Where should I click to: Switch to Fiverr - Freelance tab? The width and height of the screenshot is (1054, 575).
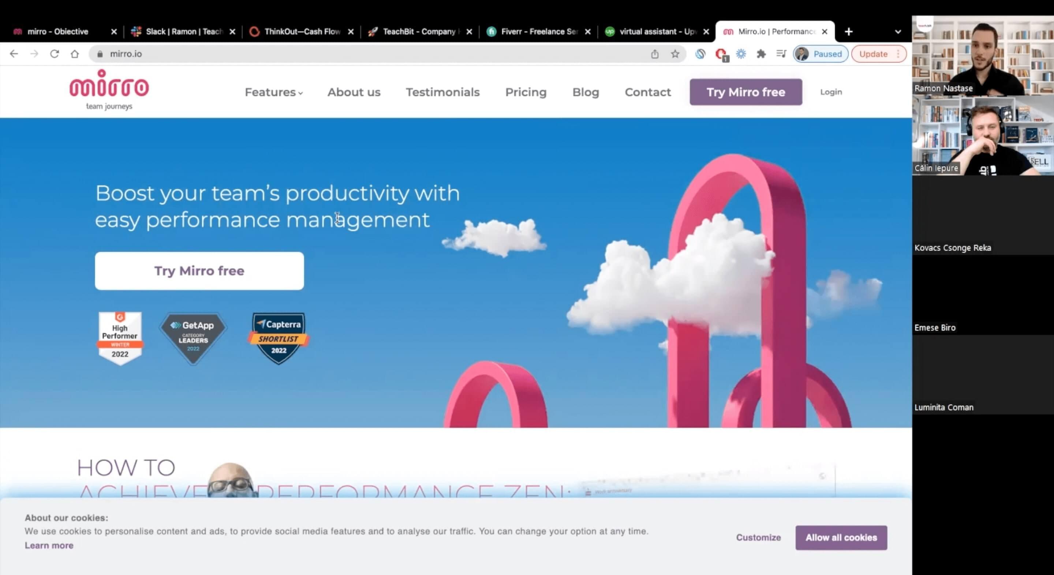538,31
